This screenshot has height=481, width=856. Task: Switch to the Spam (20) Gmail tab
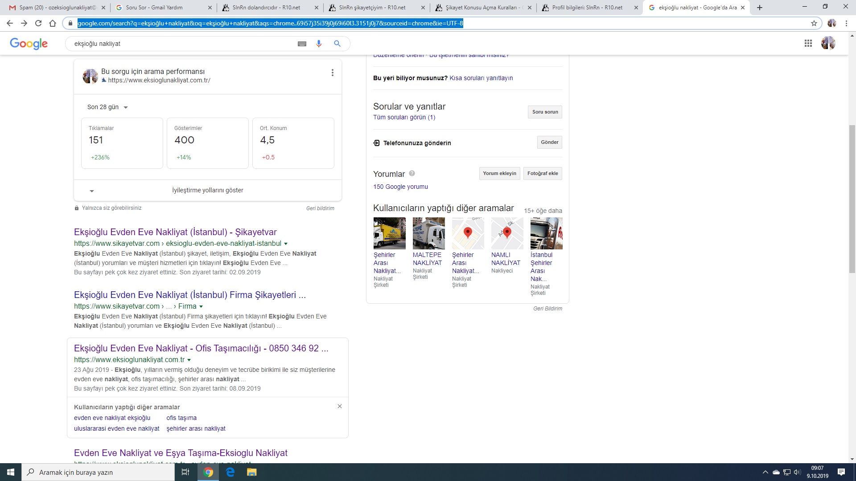[57, 8]
